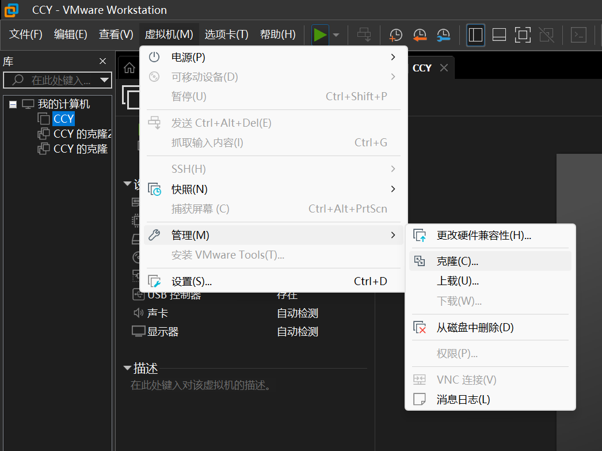The image size is (602, 451).
Task: Click the settings icon beside 设置(S)
Action: pos(155,282)
